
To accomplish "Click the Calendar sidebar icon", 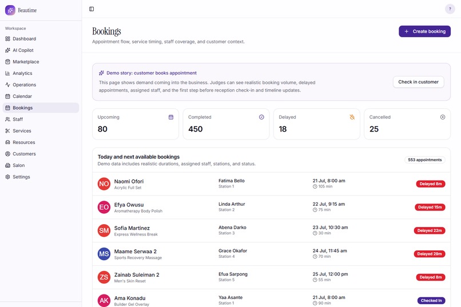I will pos(7,96).
